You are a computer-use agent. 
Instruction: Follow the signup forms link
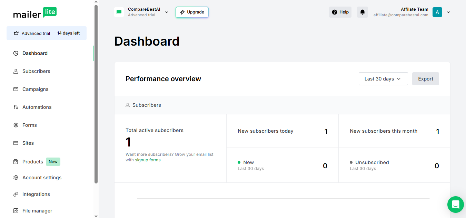coord(148,160)
